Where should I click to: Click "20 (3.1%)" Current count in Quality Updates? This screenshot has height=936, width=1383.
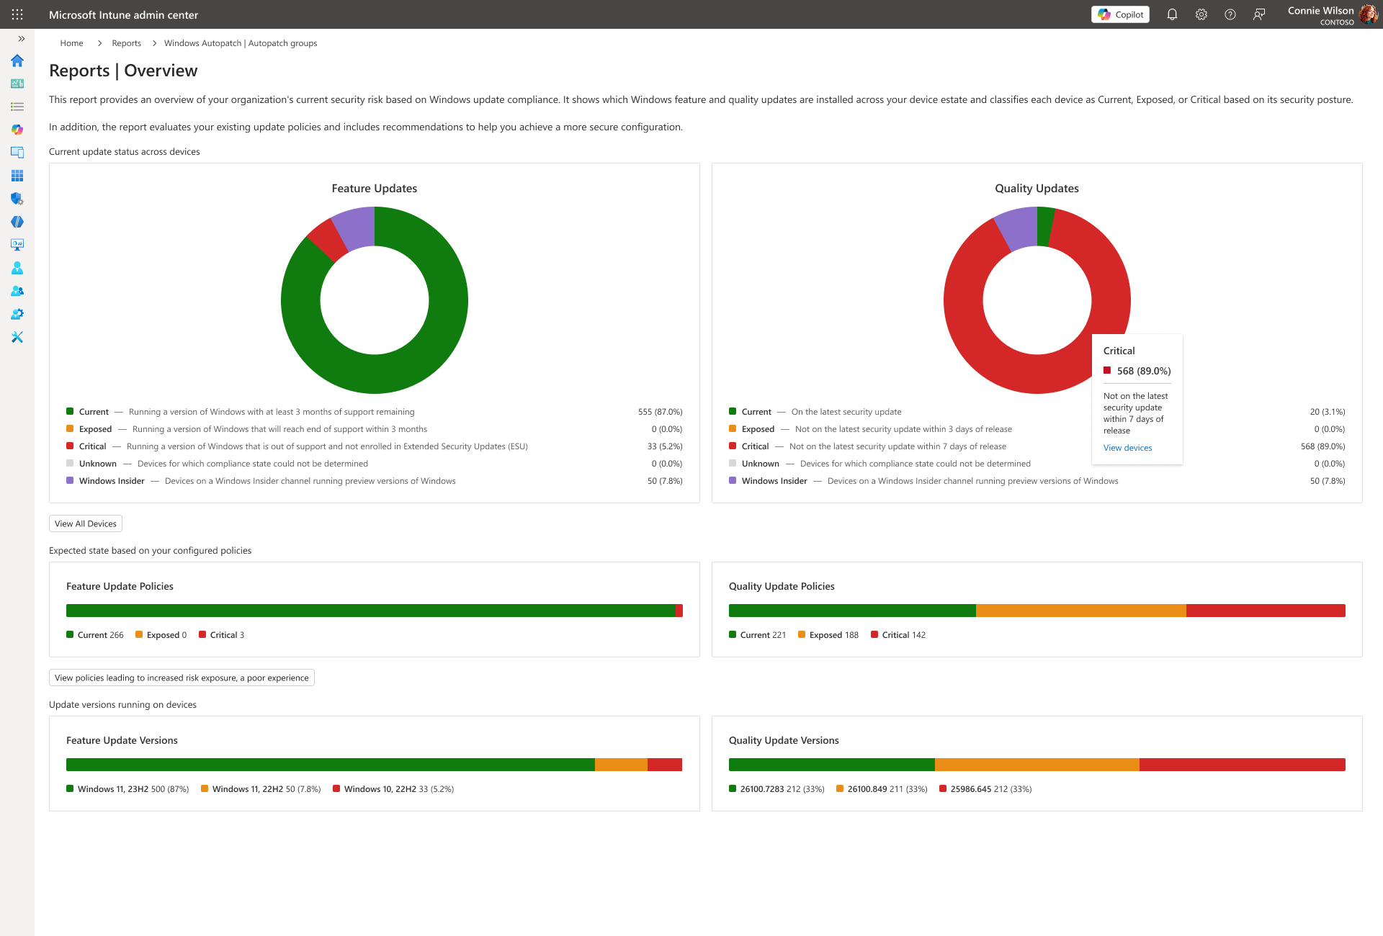(x=1328, y=412)
